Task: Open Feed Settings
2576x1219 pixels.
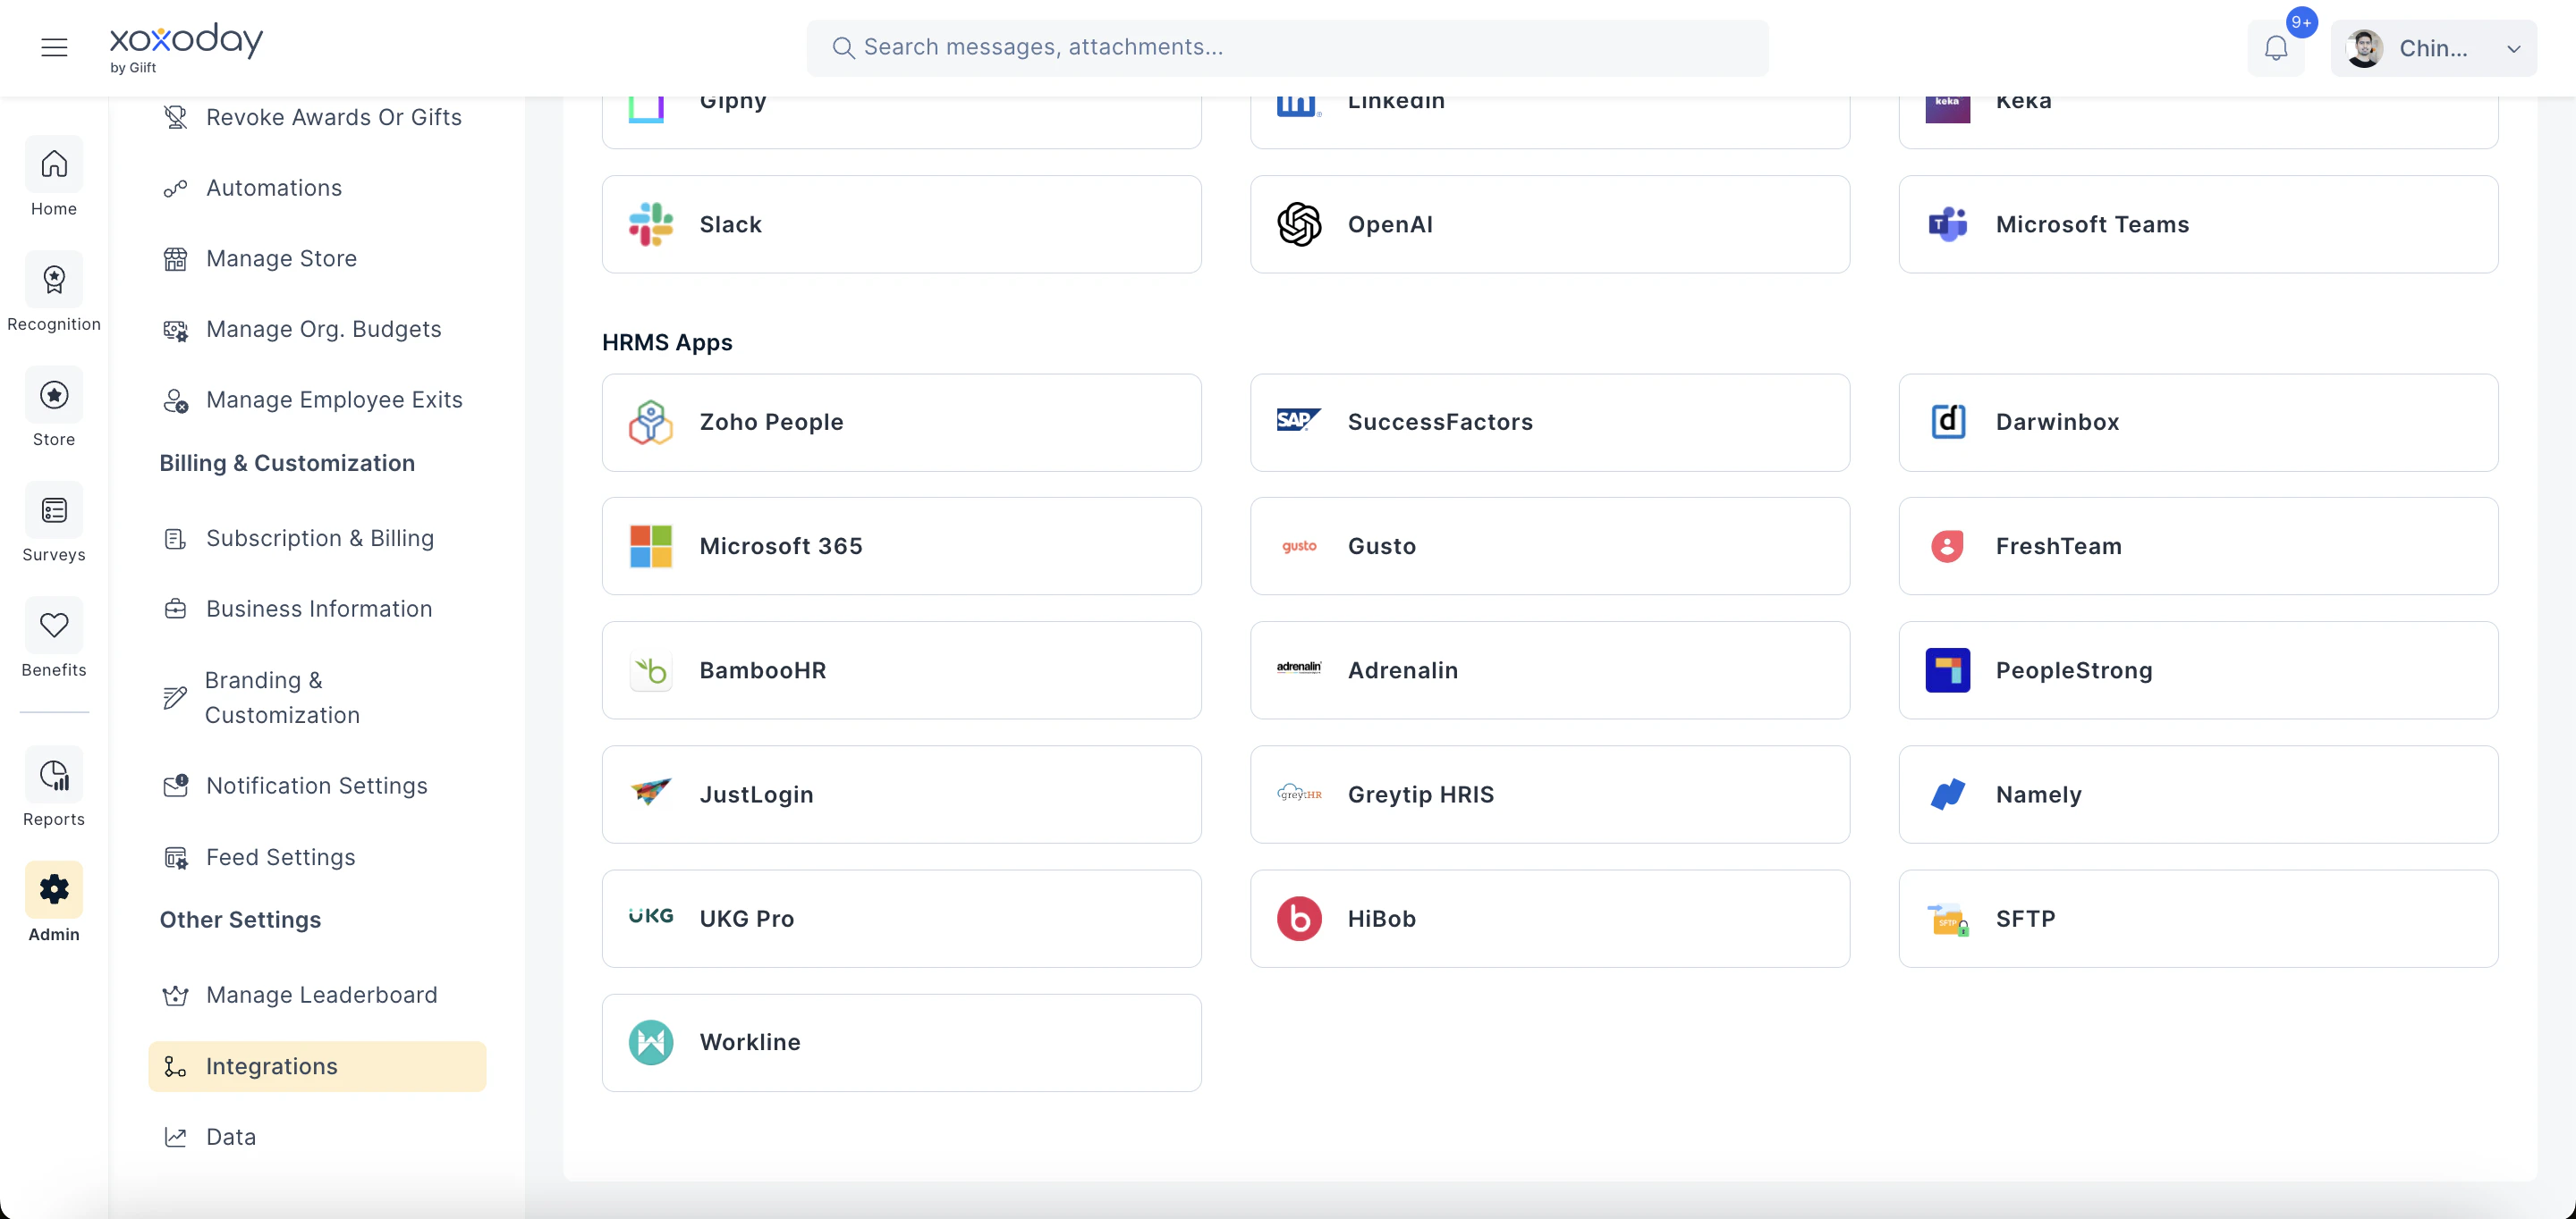Action: [x=317, y=857]
